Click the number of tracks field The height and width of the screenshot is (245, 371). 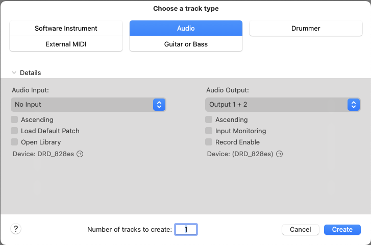click(186, 230)
